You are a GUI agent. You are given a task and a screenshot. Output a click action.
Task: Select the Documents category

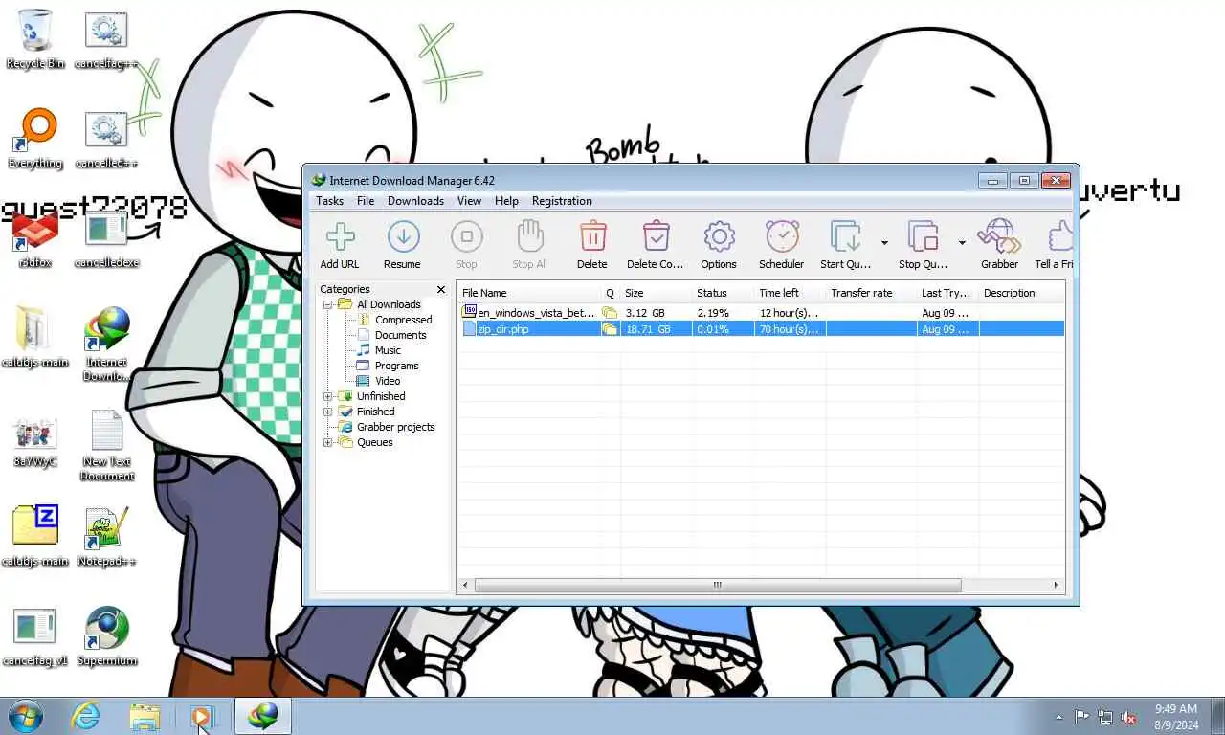(400, 335)
